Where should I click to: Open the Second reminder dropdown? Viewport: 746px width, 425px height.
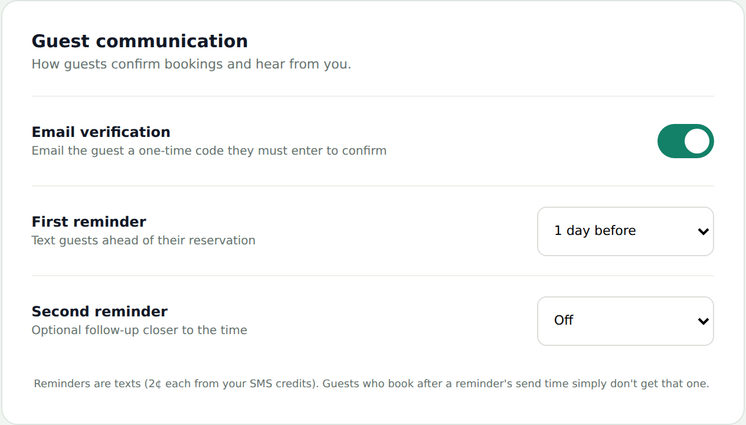(x=626, y=321)
